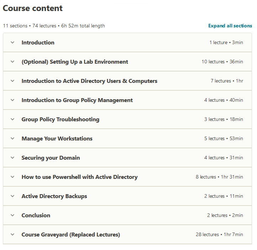Expand the Securing your Domain chevron
257x250 pixels.
[x=12, y=158]
